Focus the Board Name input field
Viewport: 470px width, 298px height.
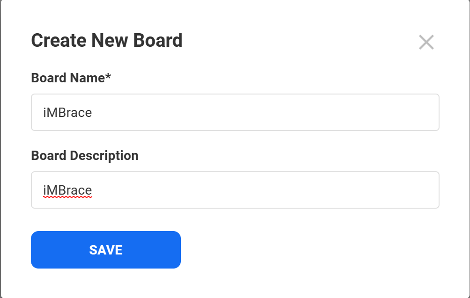tap(235, 112)
